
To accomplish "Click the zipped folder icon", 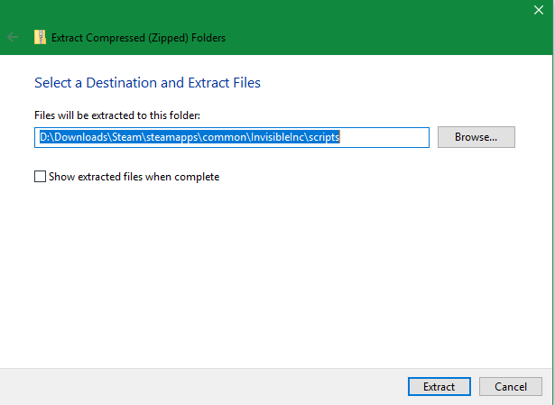I will click(40, 37).
